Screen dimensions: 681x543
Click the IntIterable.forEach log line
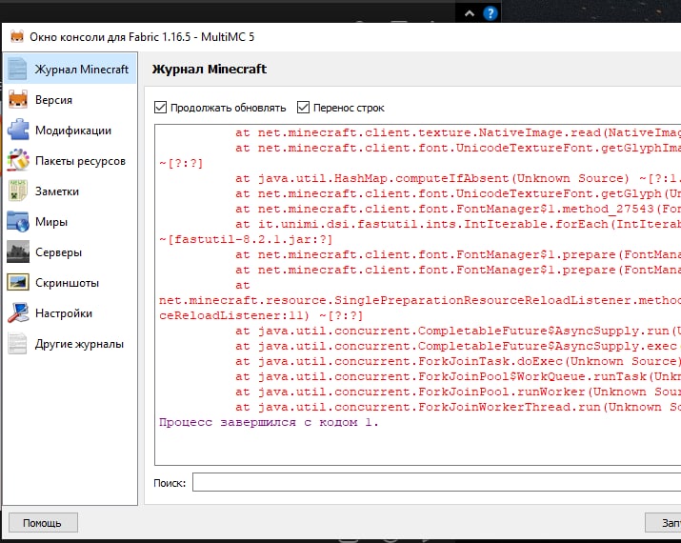pyautogui.click(x=458, y=224)
